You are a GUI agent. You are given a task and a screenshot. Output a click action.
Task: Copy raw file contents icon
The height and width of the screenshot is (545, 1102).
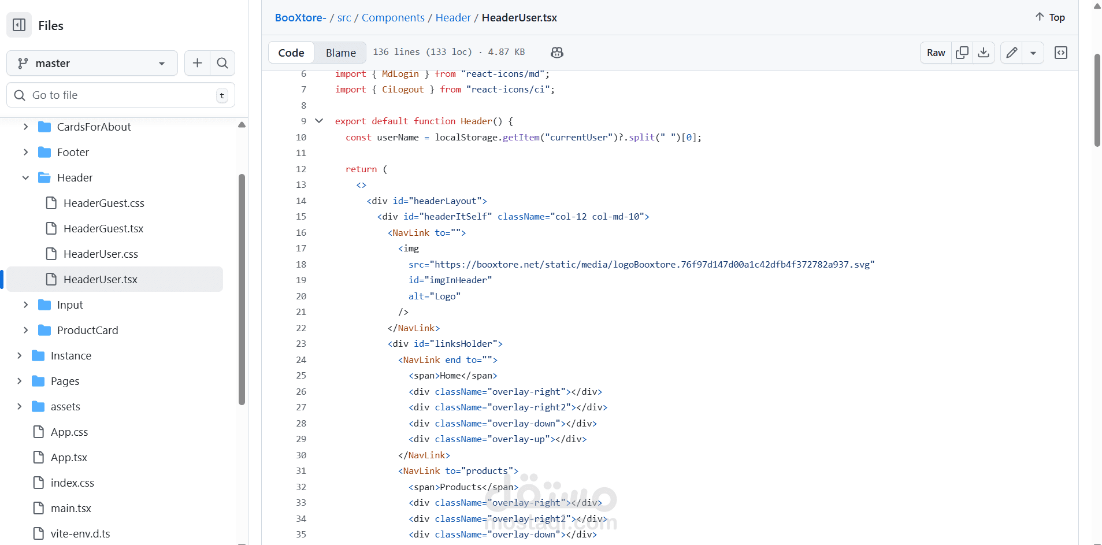pos(962,53)
